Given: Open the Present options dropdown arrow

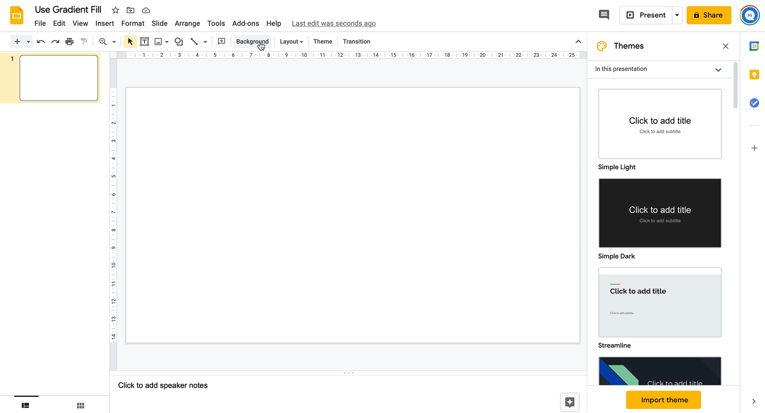Looking at the screenshot, I should pyautogui.click(x=677, y=15).
